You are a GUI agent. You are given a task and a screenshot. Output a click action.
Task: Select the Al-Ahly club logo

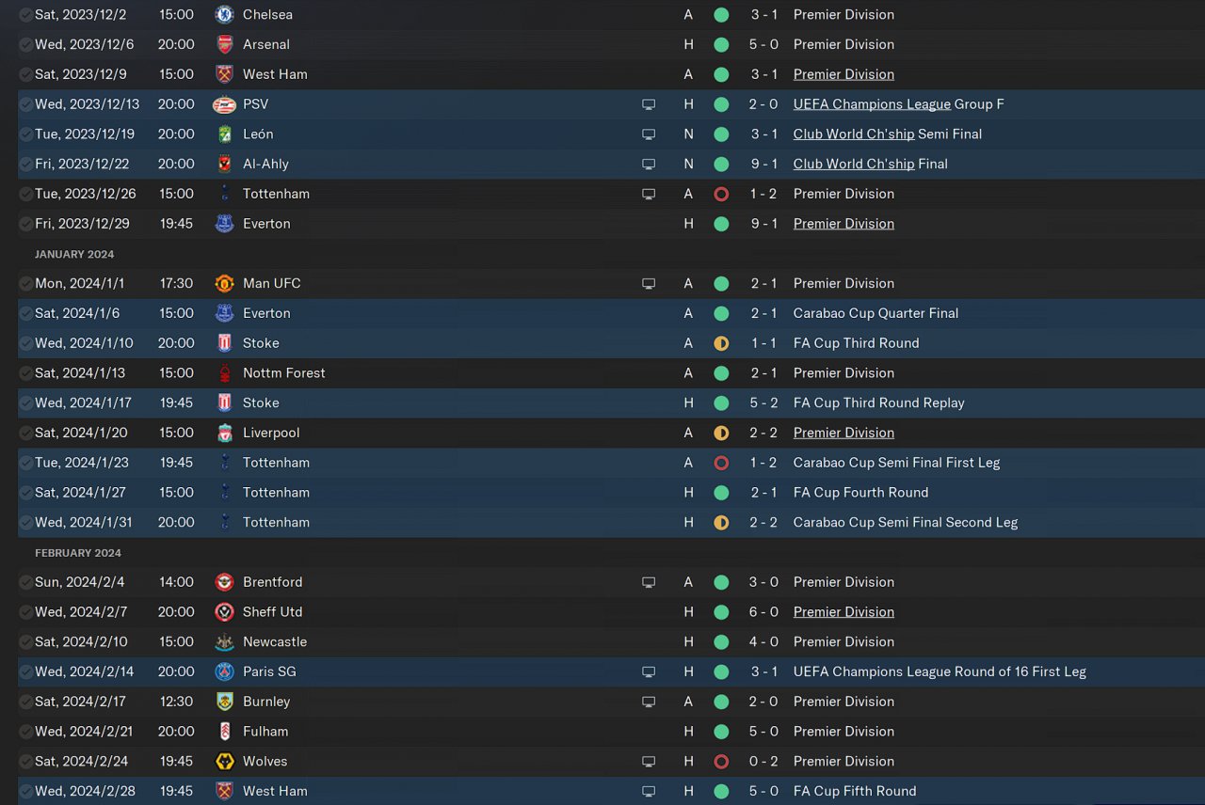click(224, 164)
